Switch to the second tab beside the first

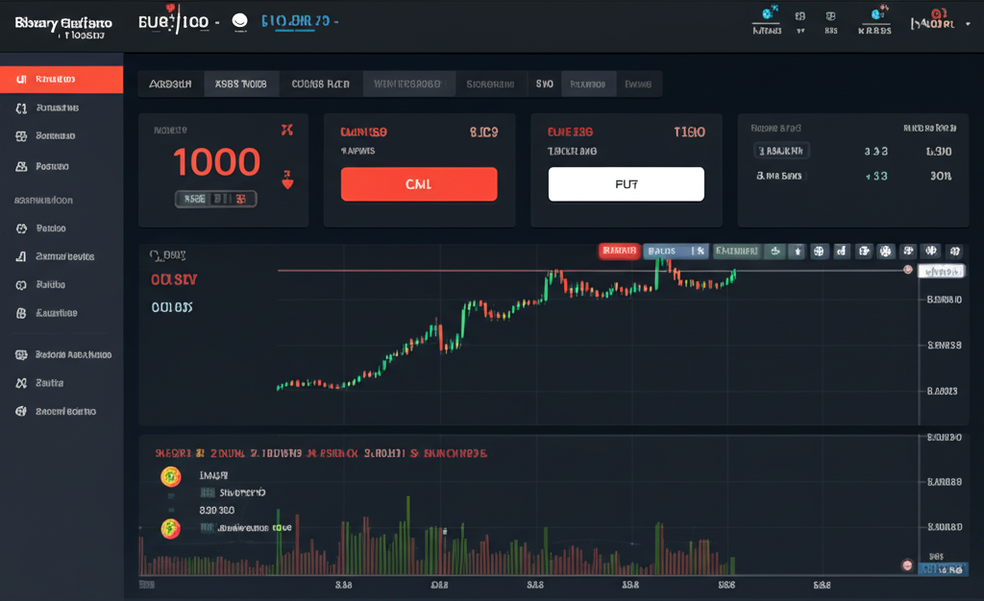[x=240, y=84]
